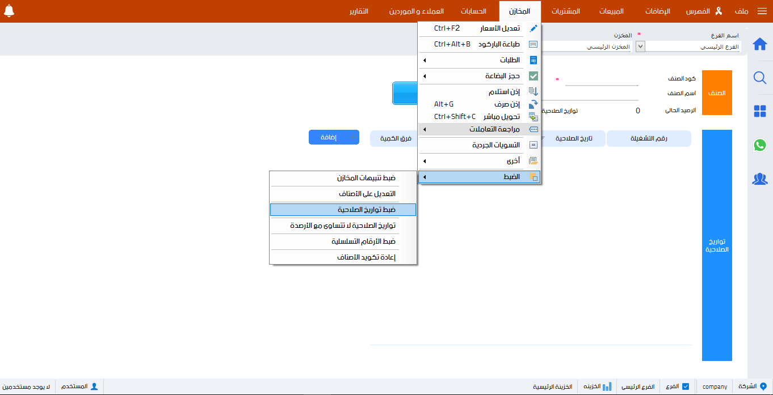
Task: Click the WhatsApp icon in the sidebar
Action: coord(760,145)
